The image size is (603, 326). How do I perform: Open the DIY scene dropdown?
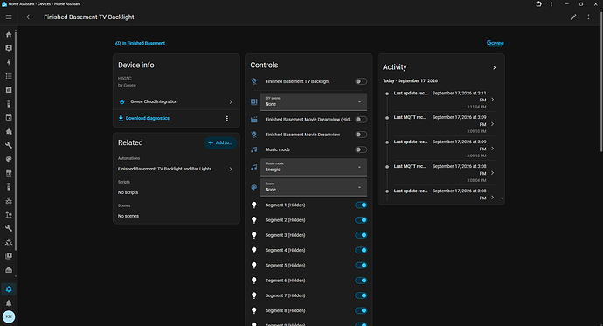[x=314, y=102]
